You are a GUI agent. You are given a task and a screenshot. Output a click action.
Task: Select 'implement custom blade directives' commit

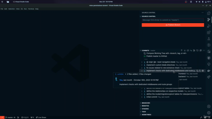point(161,65)
